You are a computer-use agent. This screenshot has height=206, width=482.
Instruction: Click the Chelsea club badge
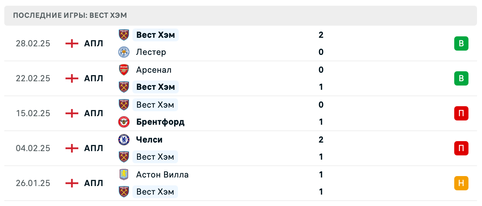124,140
